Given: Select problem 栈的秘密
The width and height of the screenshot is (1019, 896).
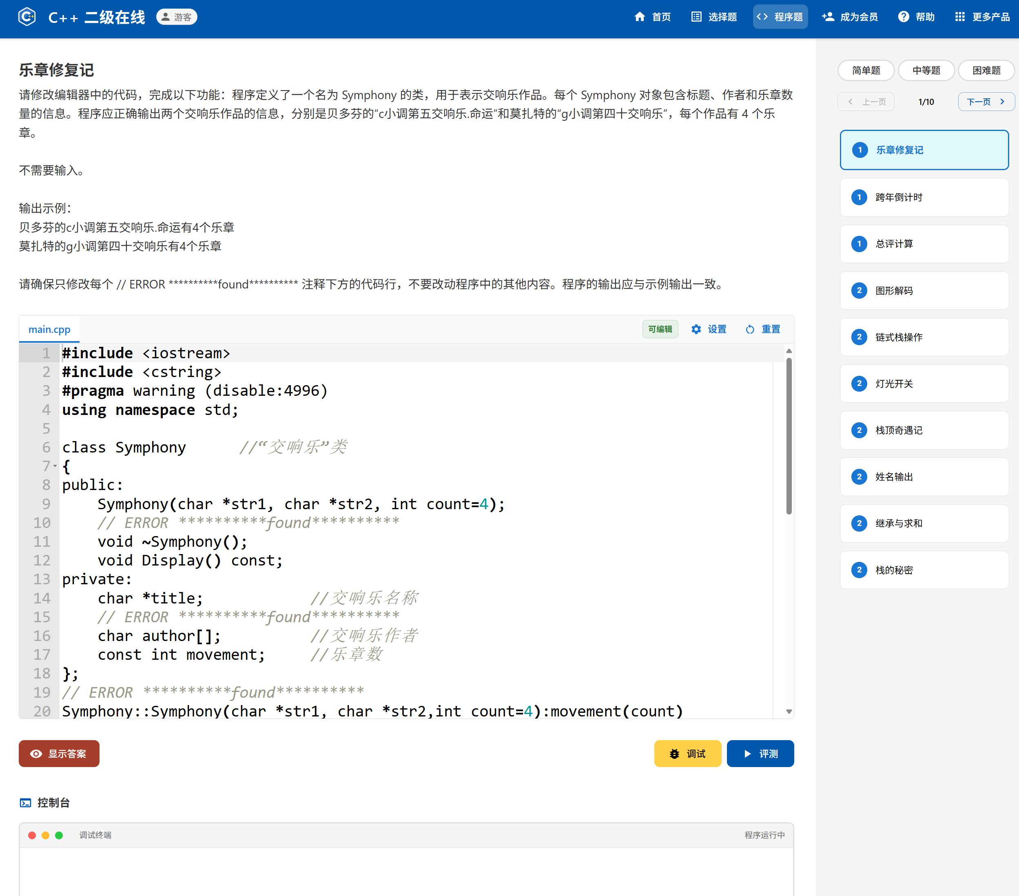Looking at the screenshot, I should click(x=924, y=570).
